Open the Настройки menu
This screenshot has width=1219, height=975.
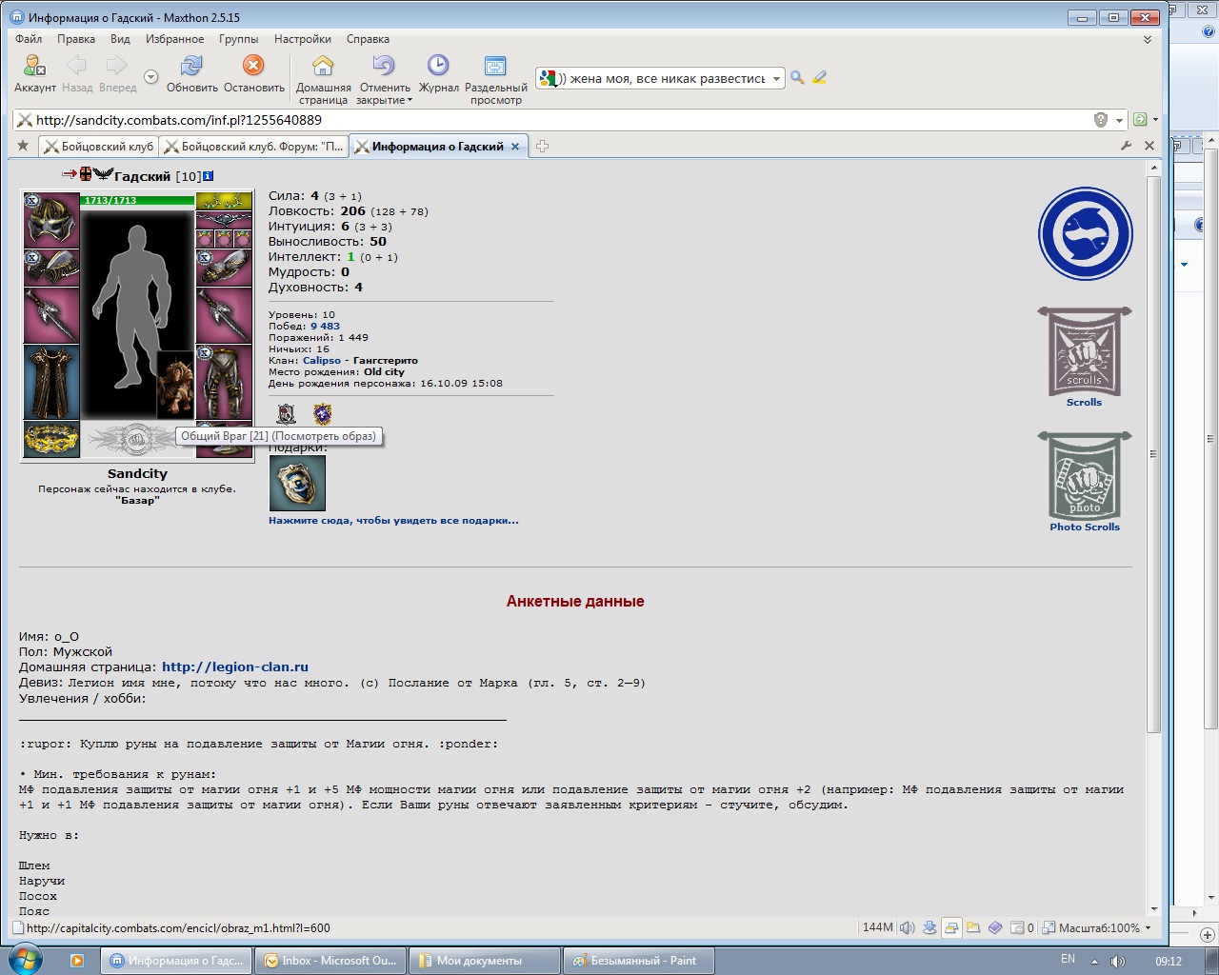[x=303, y=39]
